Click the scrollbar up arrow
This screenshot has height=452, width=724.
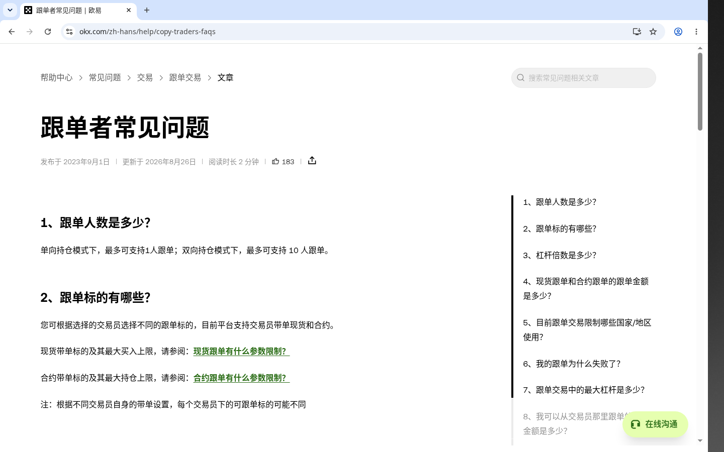700,48
